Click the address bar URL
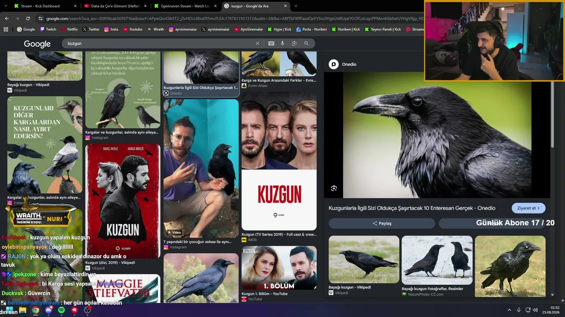This screenshot has height=317, width=565. (x=234, y=18)
